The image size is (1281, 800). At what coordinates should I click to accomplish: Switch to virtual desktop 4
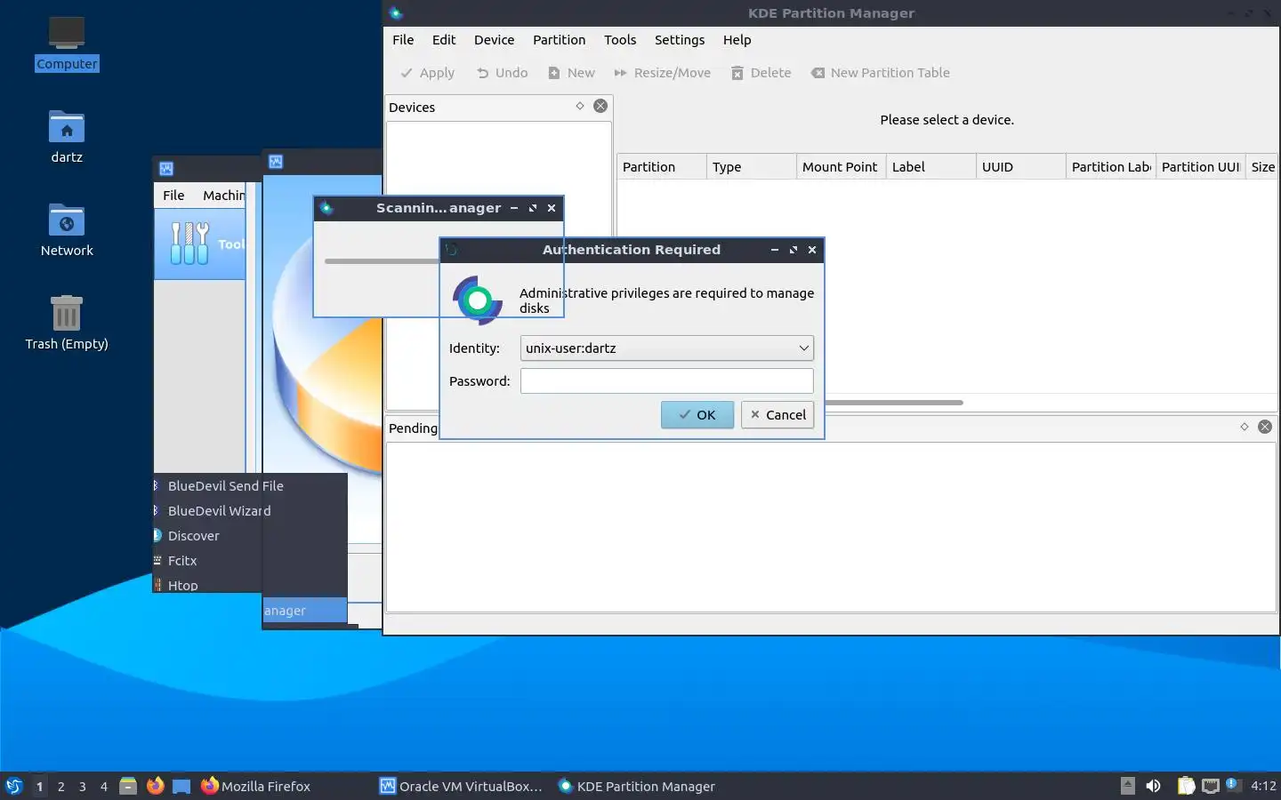(x=104, y=787)
